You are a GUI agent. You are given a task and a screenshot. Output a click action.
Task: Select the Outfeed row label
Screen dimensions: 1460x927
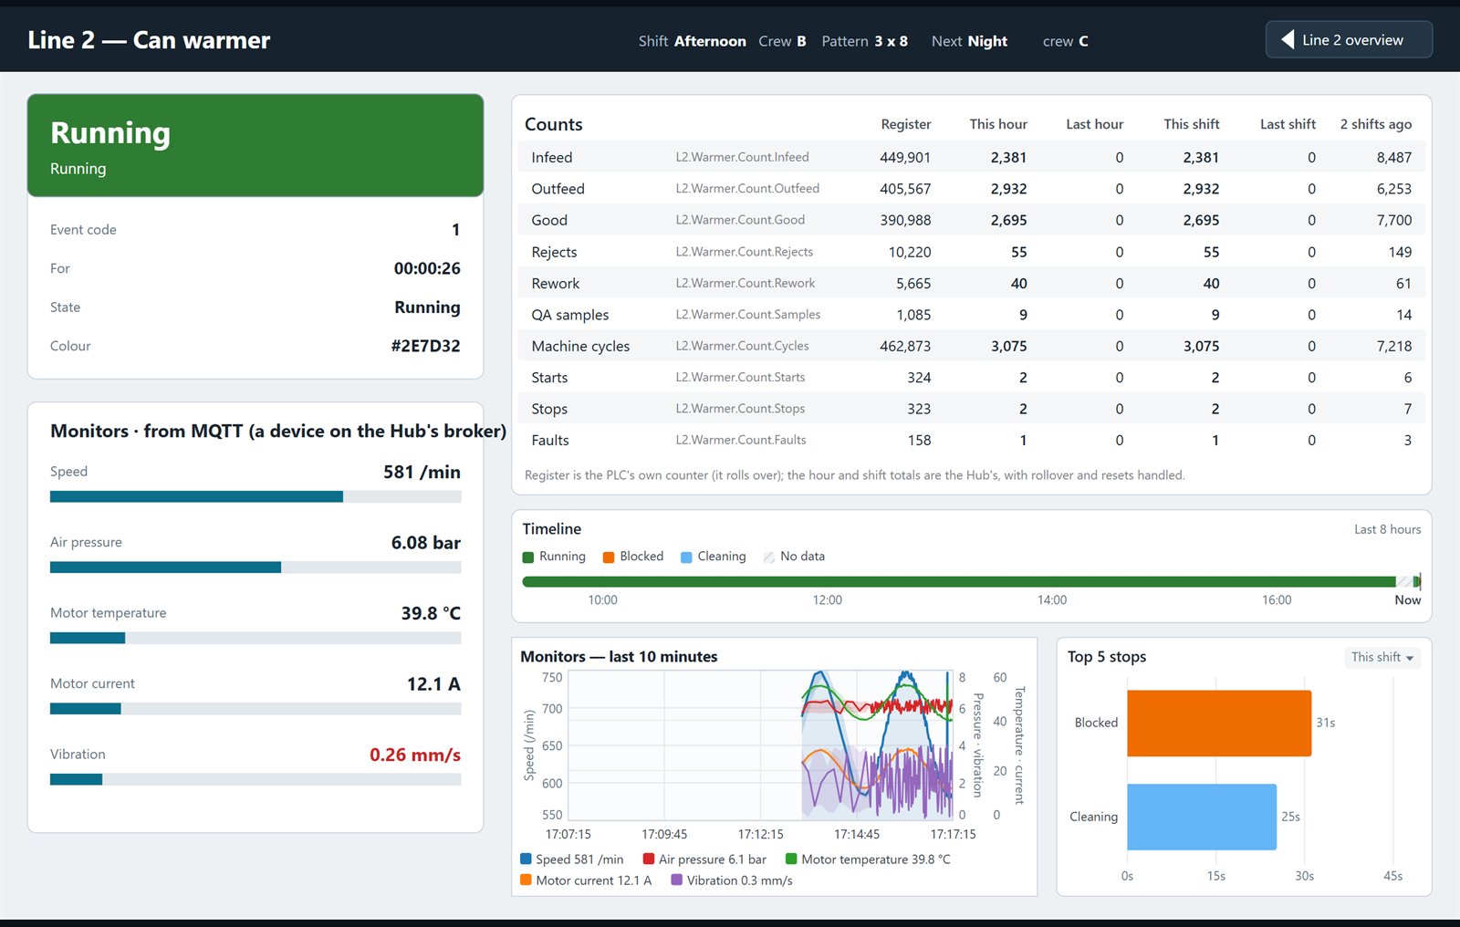558,189
